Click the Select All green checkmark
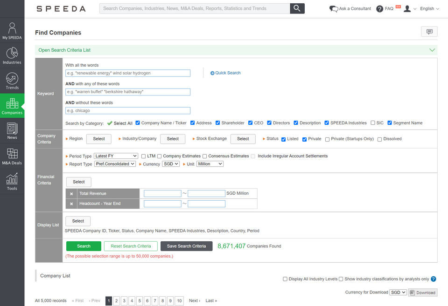Image resolution: width=448 pixels, height=306 pixels. point(110,123)
